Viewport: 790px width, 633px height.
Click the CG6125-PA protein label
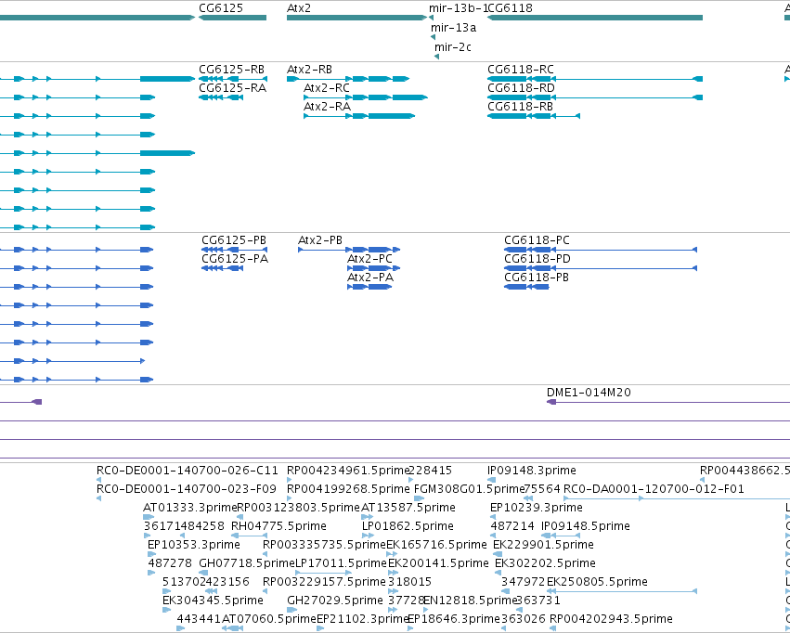pos(235,259)
